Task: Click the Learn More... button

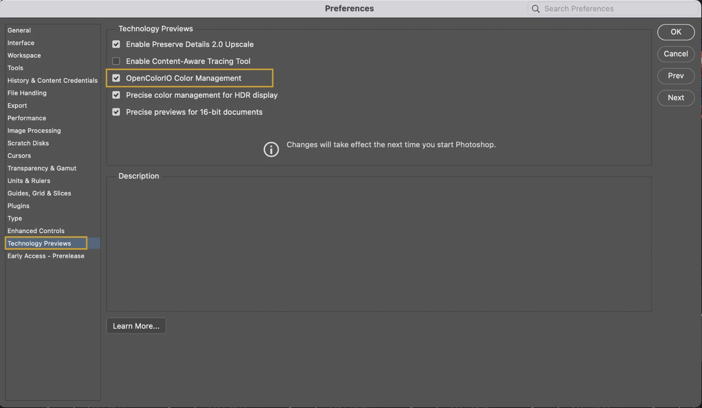Action: coord(136,326)
